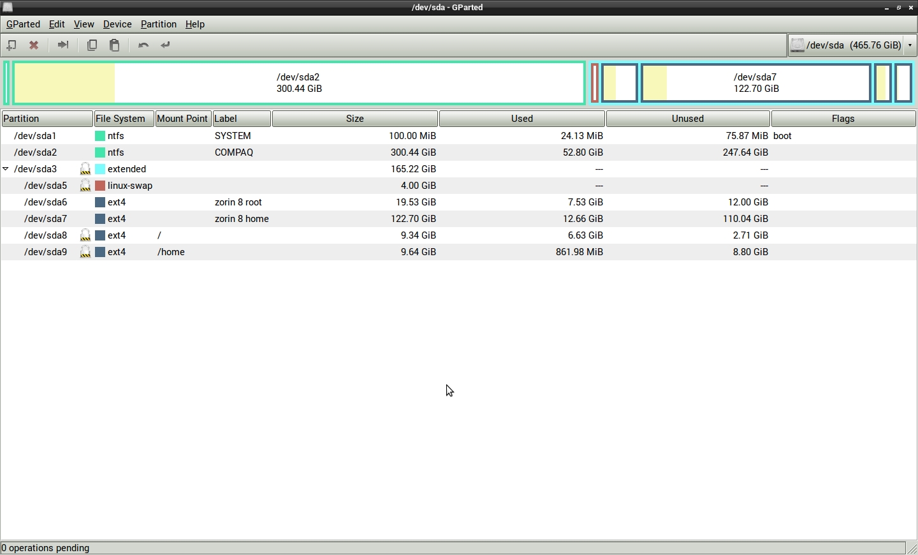Click the red Delete partition icon
The width and height of the screenshot is (918, 555).
[x=34, y=45]
